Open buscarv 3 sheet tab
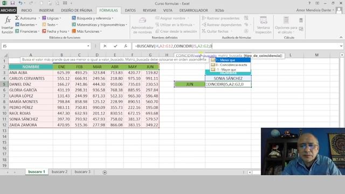Viewport: 345px width, 194px height. tap(82, 172)
